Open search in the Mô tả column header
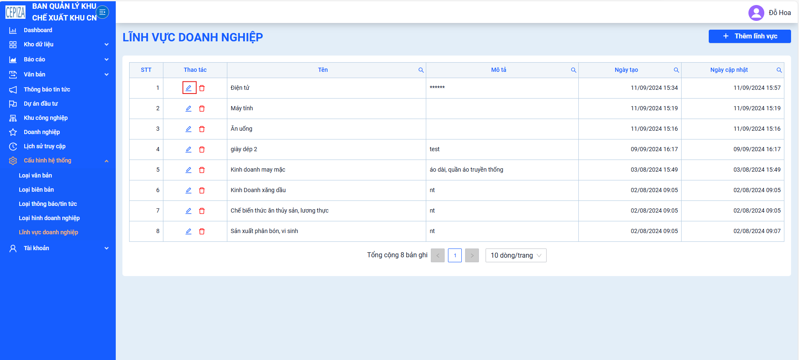799x360 pixels. click(x=574, y=70)
